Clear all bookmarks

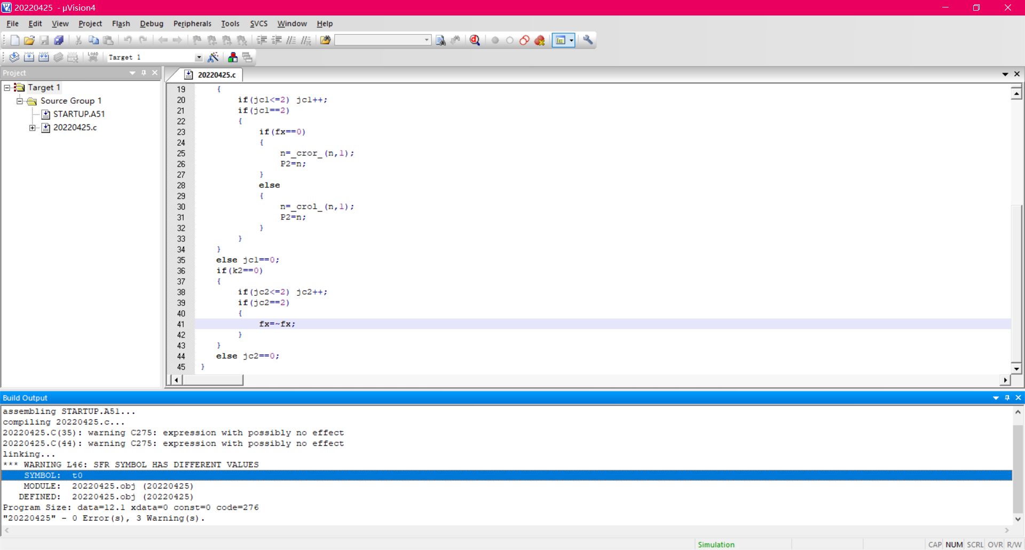coord(242,40)
